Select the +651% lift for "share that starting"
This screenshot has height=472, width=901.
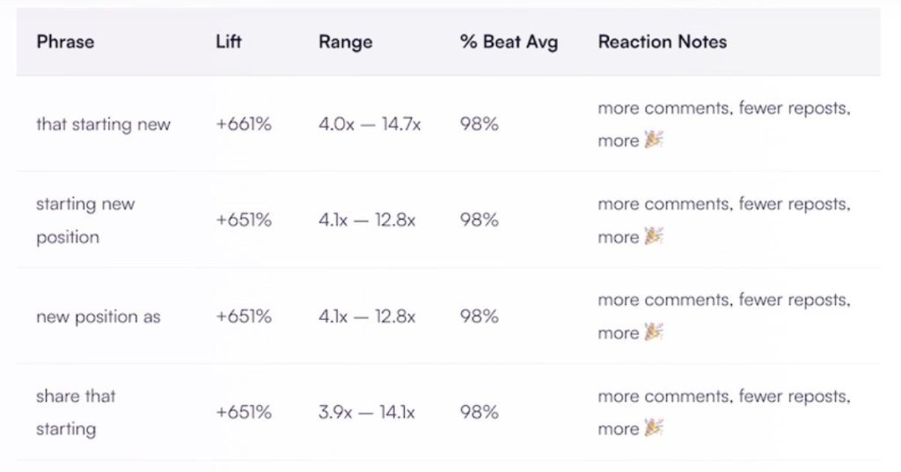[x=244, y=412]
